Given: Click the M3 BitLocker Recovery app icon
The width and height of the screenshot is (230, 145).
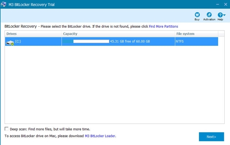Looking at the screenshot, I should (x=3, y=4).
